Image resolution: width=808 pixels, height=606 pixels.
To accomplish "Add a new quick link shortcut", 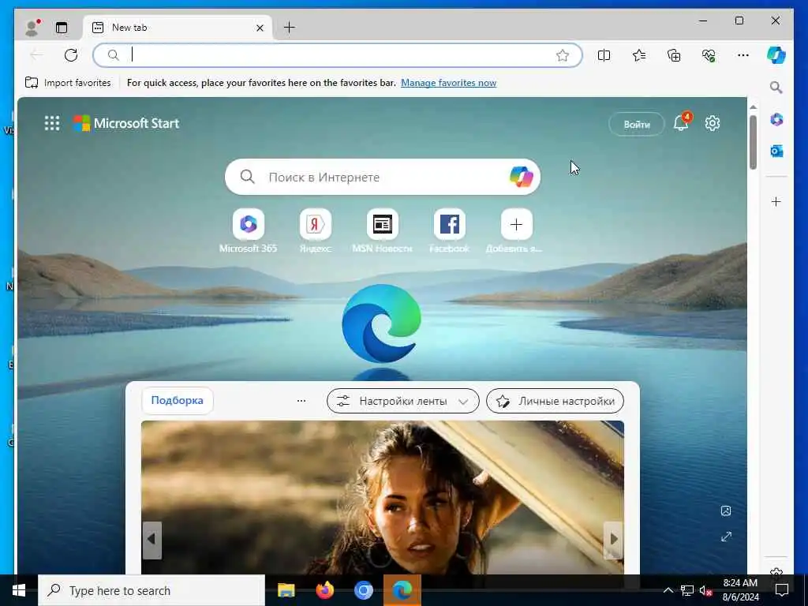I will [x=516, y=231].
